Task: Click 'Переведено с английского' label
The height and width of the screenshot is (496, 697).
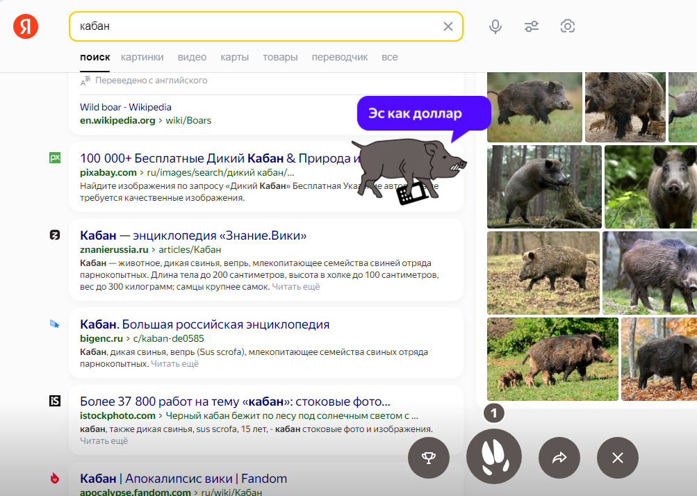Action: click(151, 81)
